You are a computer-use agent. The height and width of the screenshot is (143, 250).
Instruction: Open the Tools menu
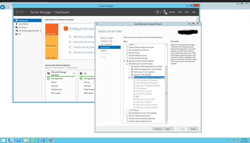pyautogui.click(x=180, y=12)
